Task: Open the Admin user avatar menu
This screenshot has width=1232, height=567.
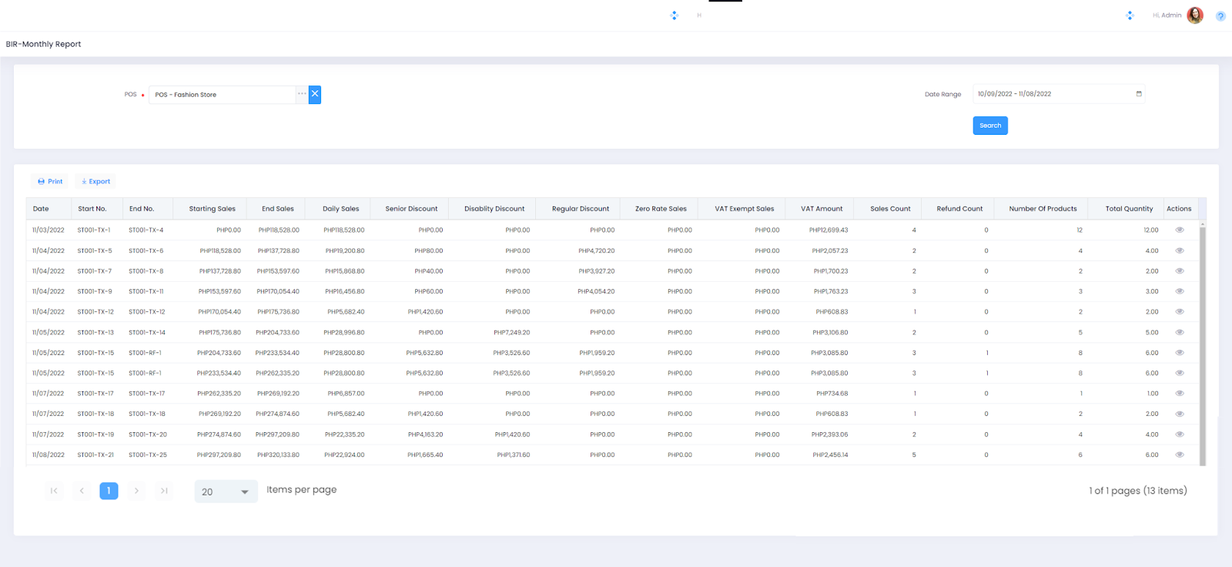Action: (x=1194, y=15)
